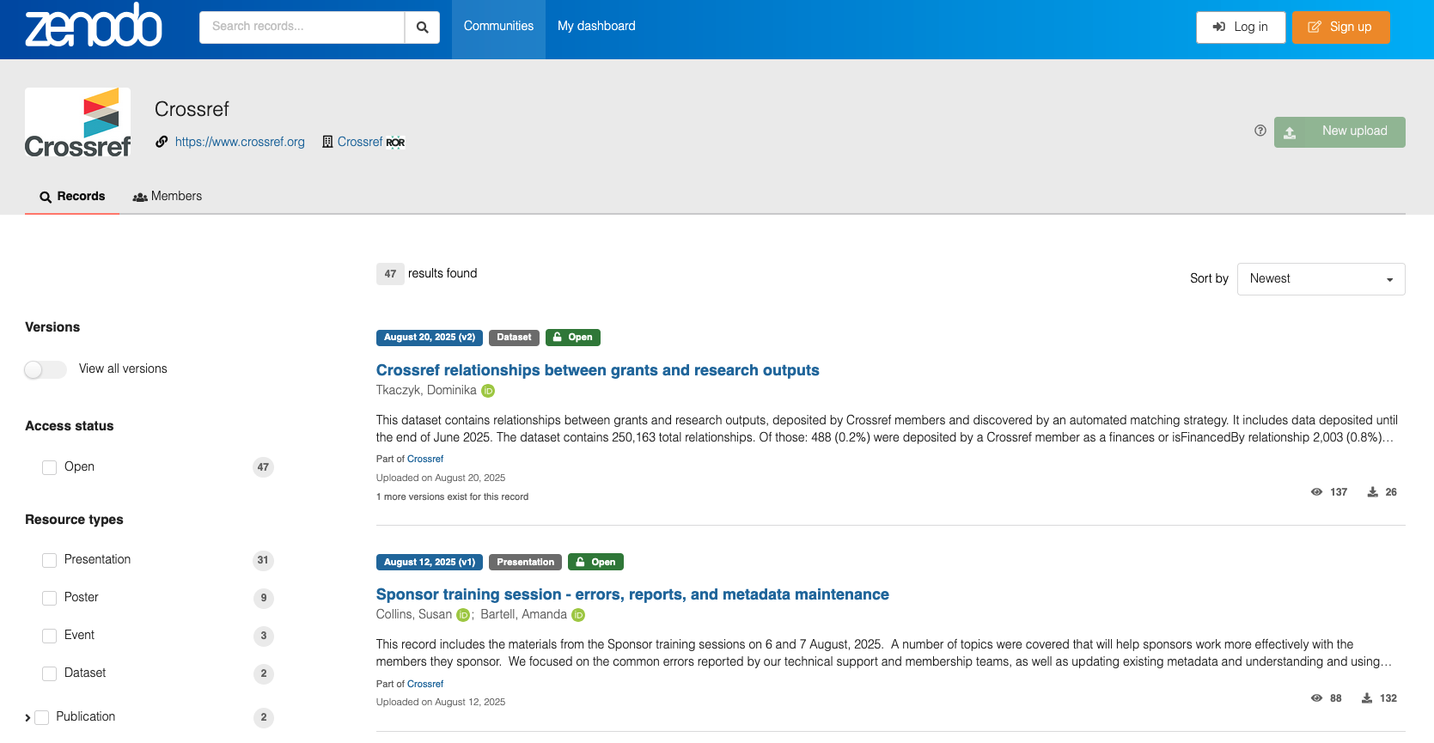Screen dimensions: 1434x743
Task: Open Tkaczyk Dominika's ORCID icon
Action: coord(488,391)
